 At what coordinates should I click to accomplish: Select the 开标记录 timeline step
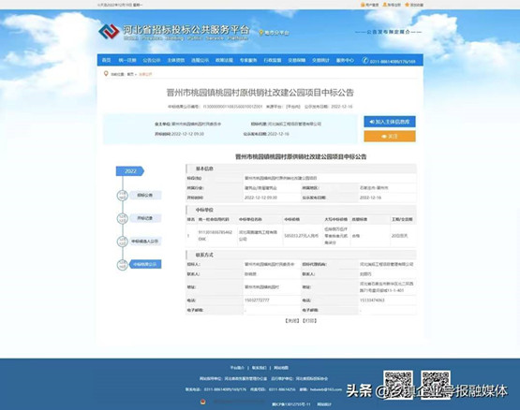(145, 218)
